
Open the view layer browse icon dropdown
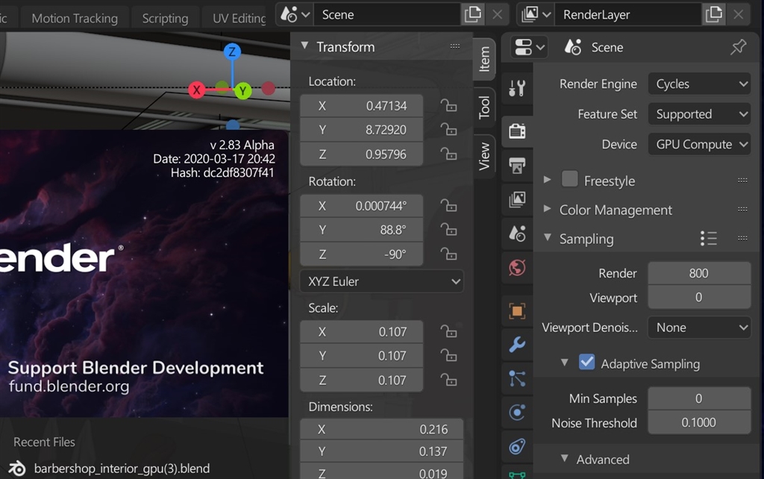coord(536,15)
